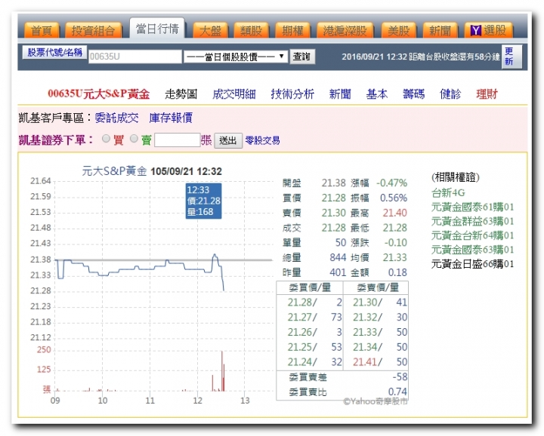
Task: Click the 查詢 search button
Action: click(x=303, y=57)
